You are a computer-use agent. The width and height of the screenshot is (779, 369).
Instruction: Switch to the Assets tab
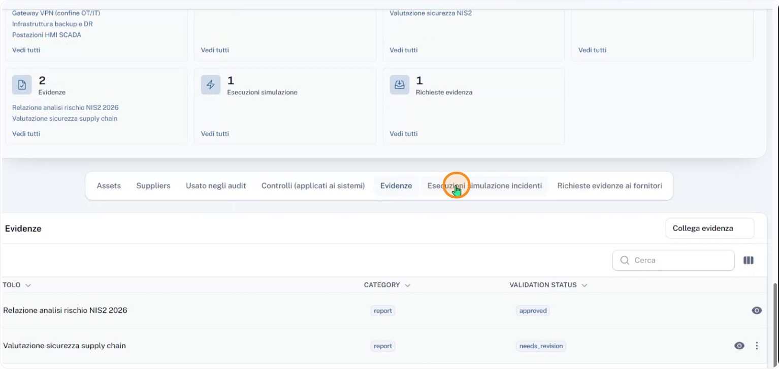[109, 186]
